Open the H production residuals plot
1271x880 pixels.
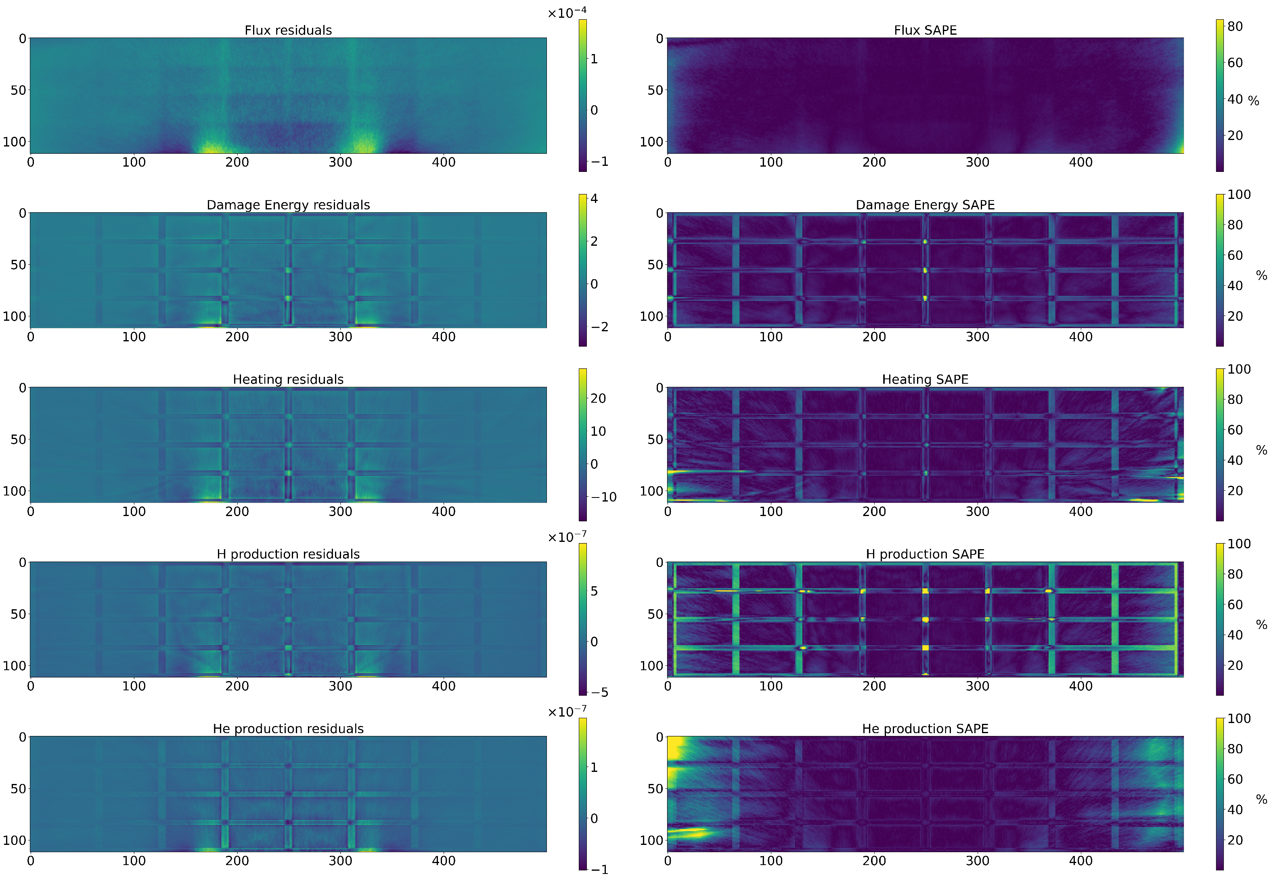click(x=288, y=619)
